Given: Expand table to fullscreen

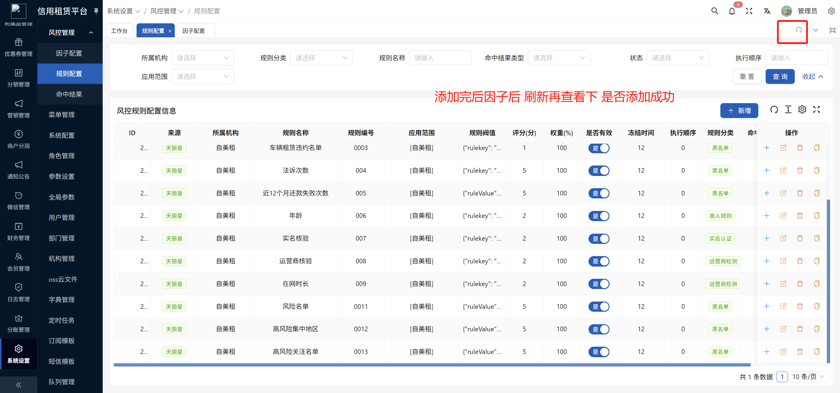Looking at the screenshot, I should (x=817, y=110).
